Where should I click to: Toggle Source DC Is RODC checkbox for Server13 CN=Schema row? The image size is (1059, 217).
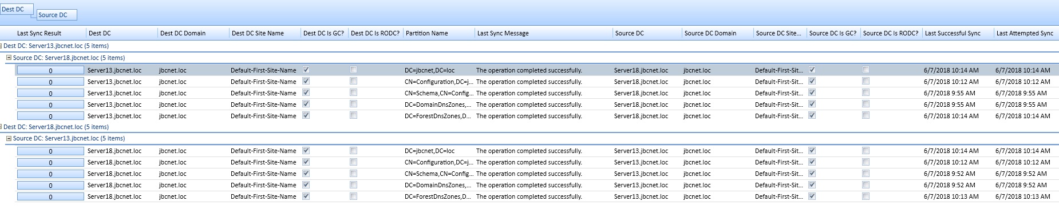(x=866, y=93)
